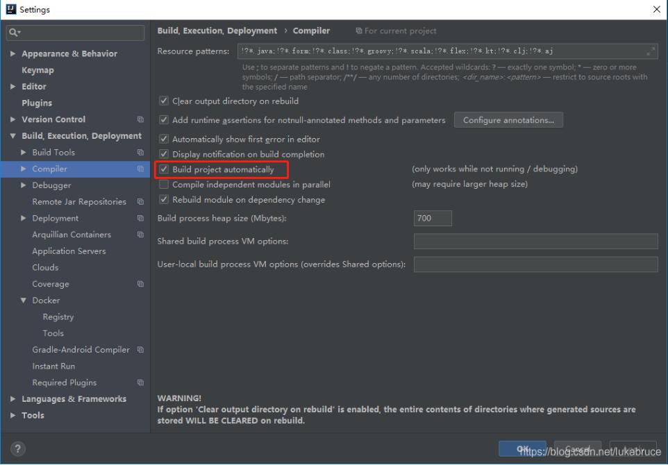Click the help question mark icon
The width and height of the screenshot is (668, 465).
[17, 448]
